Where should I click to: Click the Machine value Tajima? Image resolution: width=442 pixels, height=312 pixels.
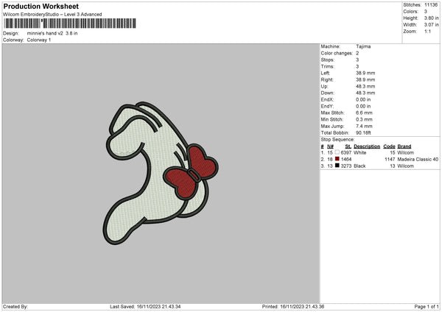pos(363,46)
